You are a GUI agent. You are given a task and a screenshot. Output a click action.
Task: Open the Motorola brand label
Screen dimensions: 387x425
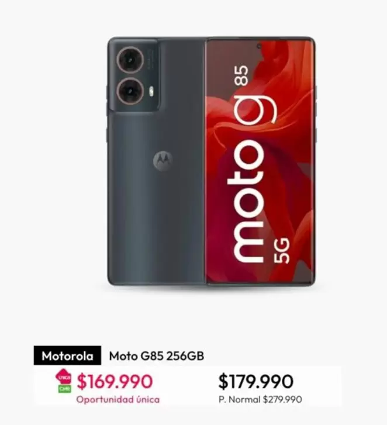click(x=67, y=355)
